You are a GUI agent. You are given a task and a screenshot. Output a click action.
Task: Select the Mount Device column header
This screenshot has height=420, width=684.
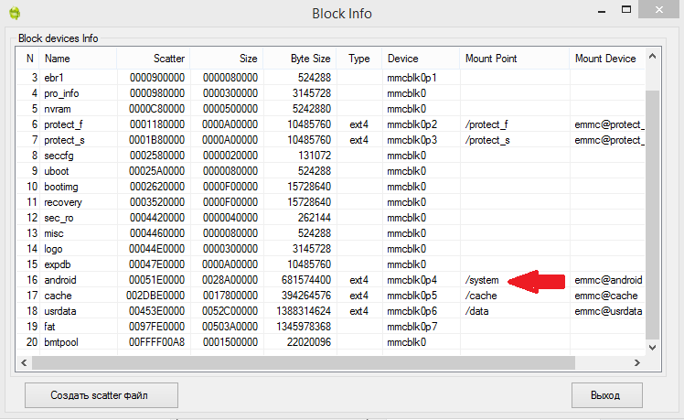[x=604, y=59]
